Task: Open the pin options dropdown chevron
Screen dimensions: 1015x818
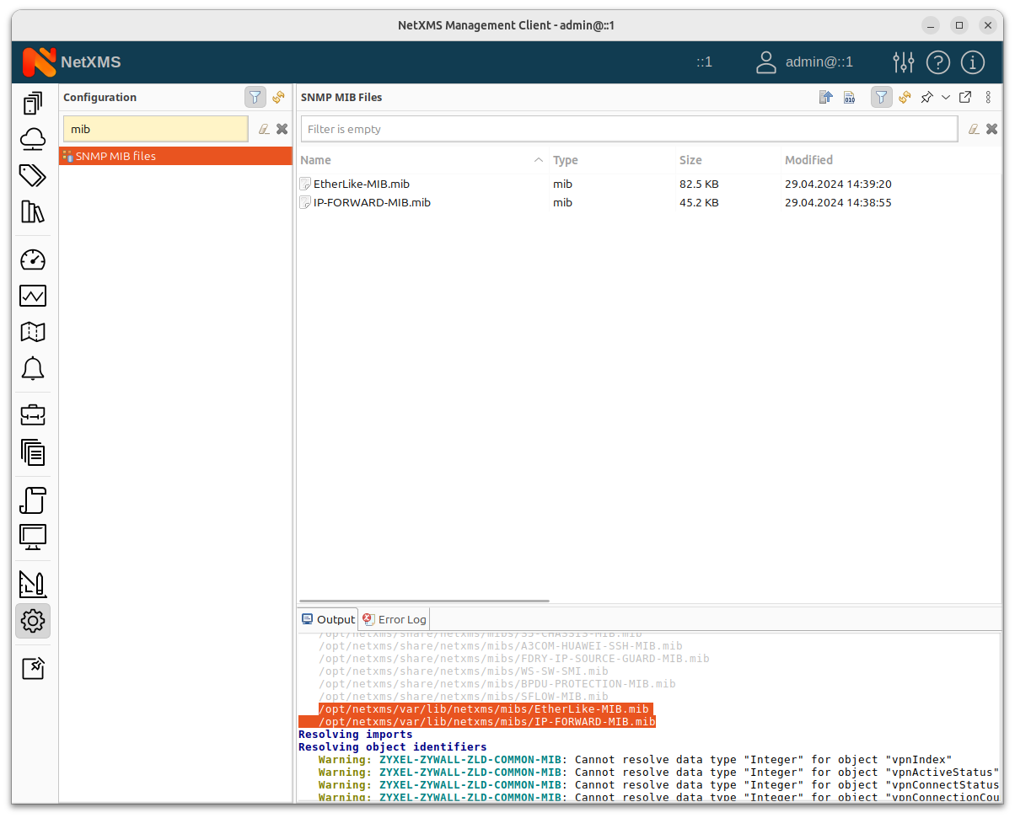Action: point(945,97)
